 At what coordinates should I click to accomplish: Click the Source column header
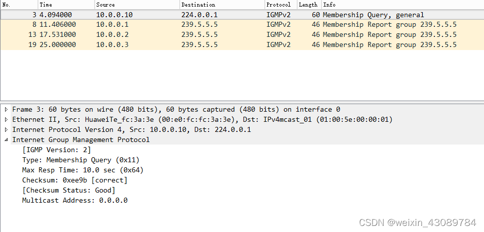pyautogui.click(x=137, y=5)
